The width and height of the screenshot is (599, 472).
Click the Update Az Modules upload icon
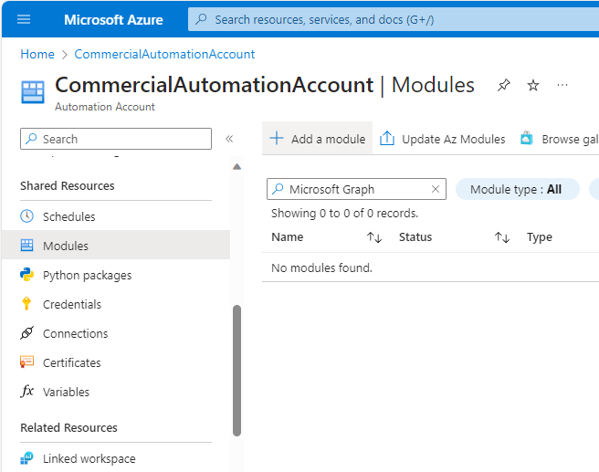pos(386,138)
